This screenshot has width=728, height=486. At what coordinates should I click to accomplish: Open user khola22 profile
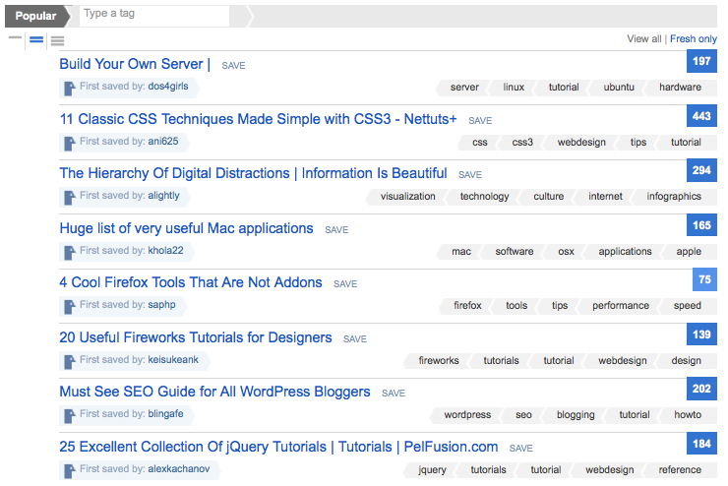coord(165,251)
